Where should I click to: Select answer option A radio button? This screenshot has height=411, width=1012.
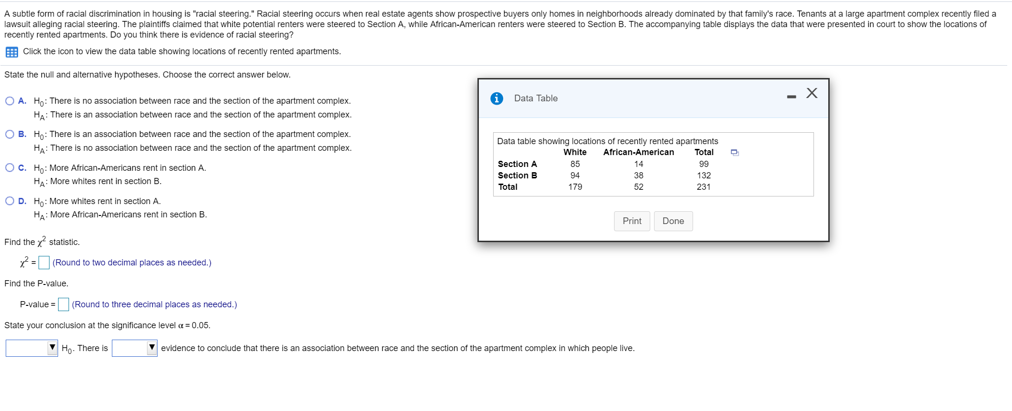point(10,101)
